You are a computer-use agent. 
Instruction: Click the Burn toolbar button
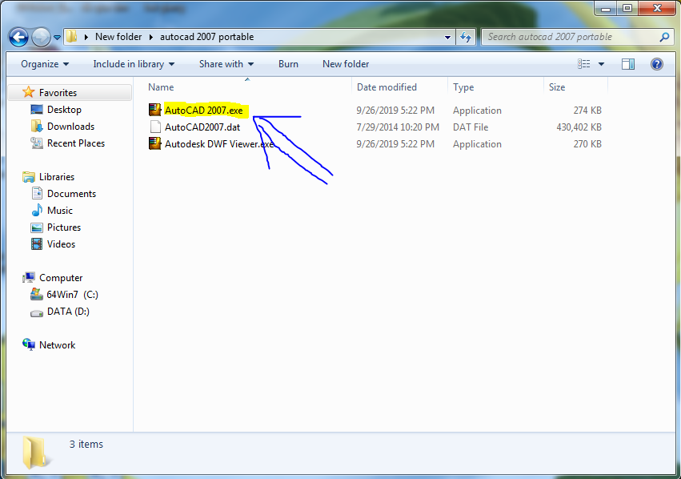(288, 64)
